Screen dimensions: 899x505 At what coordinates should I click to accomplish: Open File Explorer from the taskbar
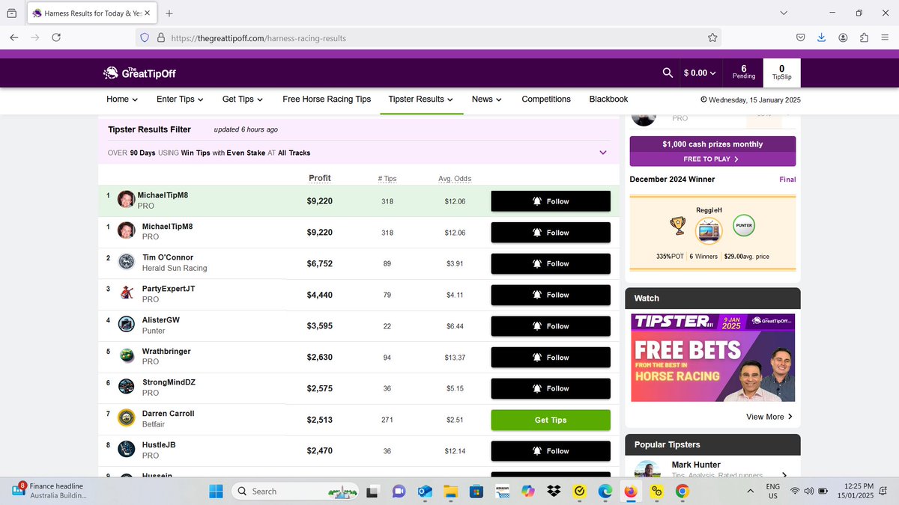point(450,491)
